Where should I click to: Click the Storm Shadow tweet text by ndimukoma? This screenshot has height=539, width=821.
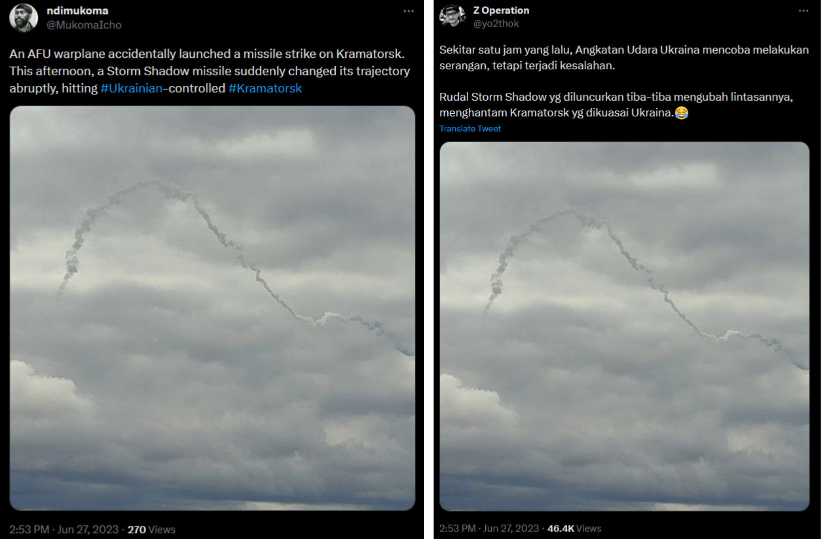click(209, 71)
